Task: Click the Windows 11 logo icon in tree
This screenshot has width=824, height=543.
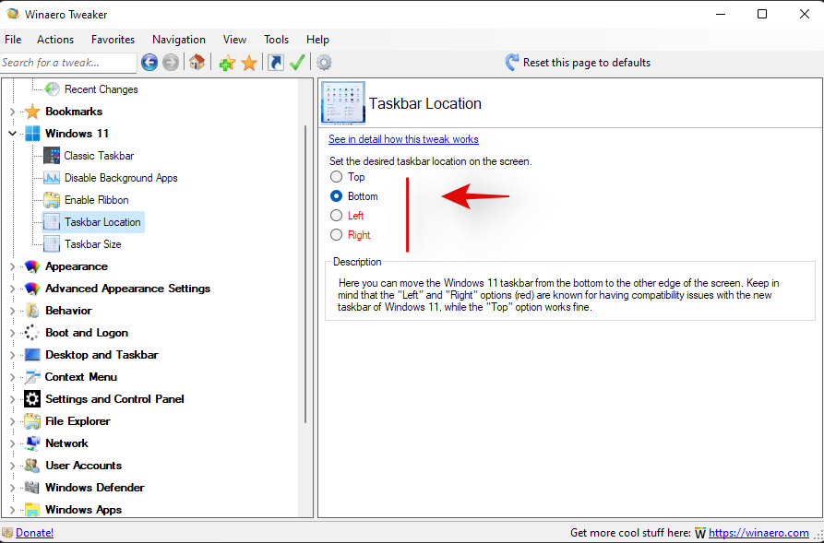Action: tap(32, 134)
